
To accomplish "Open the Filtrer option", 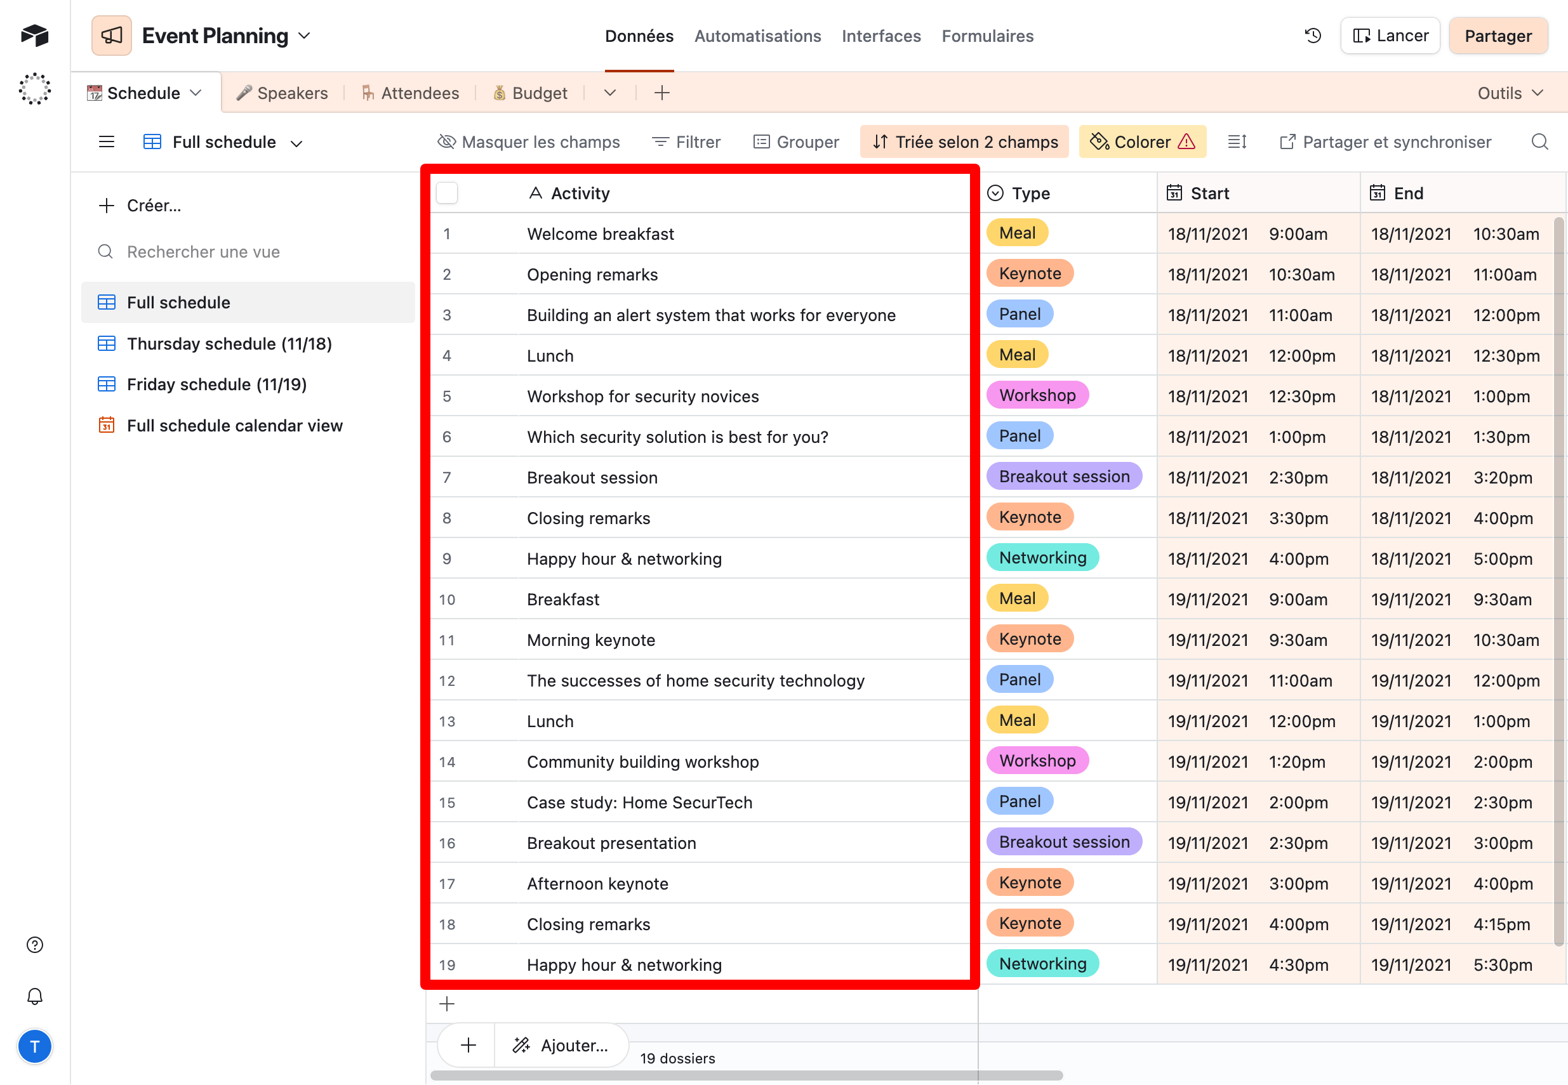I will [686, 142].
